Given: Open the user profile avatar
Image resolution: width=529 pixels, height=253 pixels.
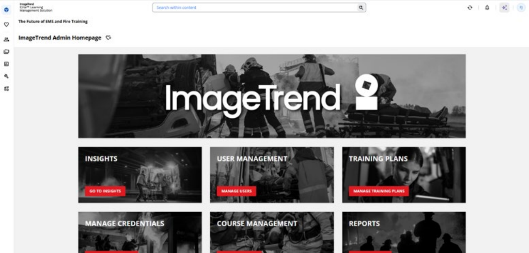Looking at the screenshot, I should tap(521, 7).
